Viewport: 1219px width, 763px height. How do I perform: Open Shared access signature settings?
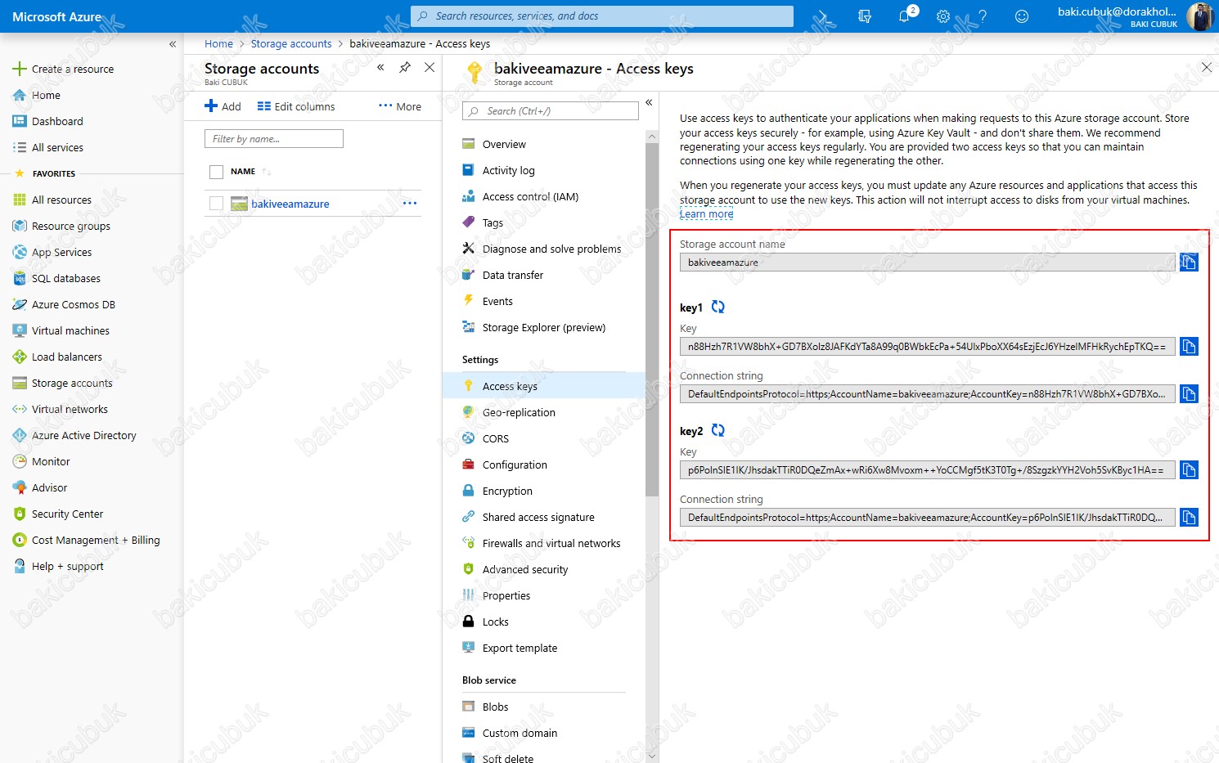538,517
